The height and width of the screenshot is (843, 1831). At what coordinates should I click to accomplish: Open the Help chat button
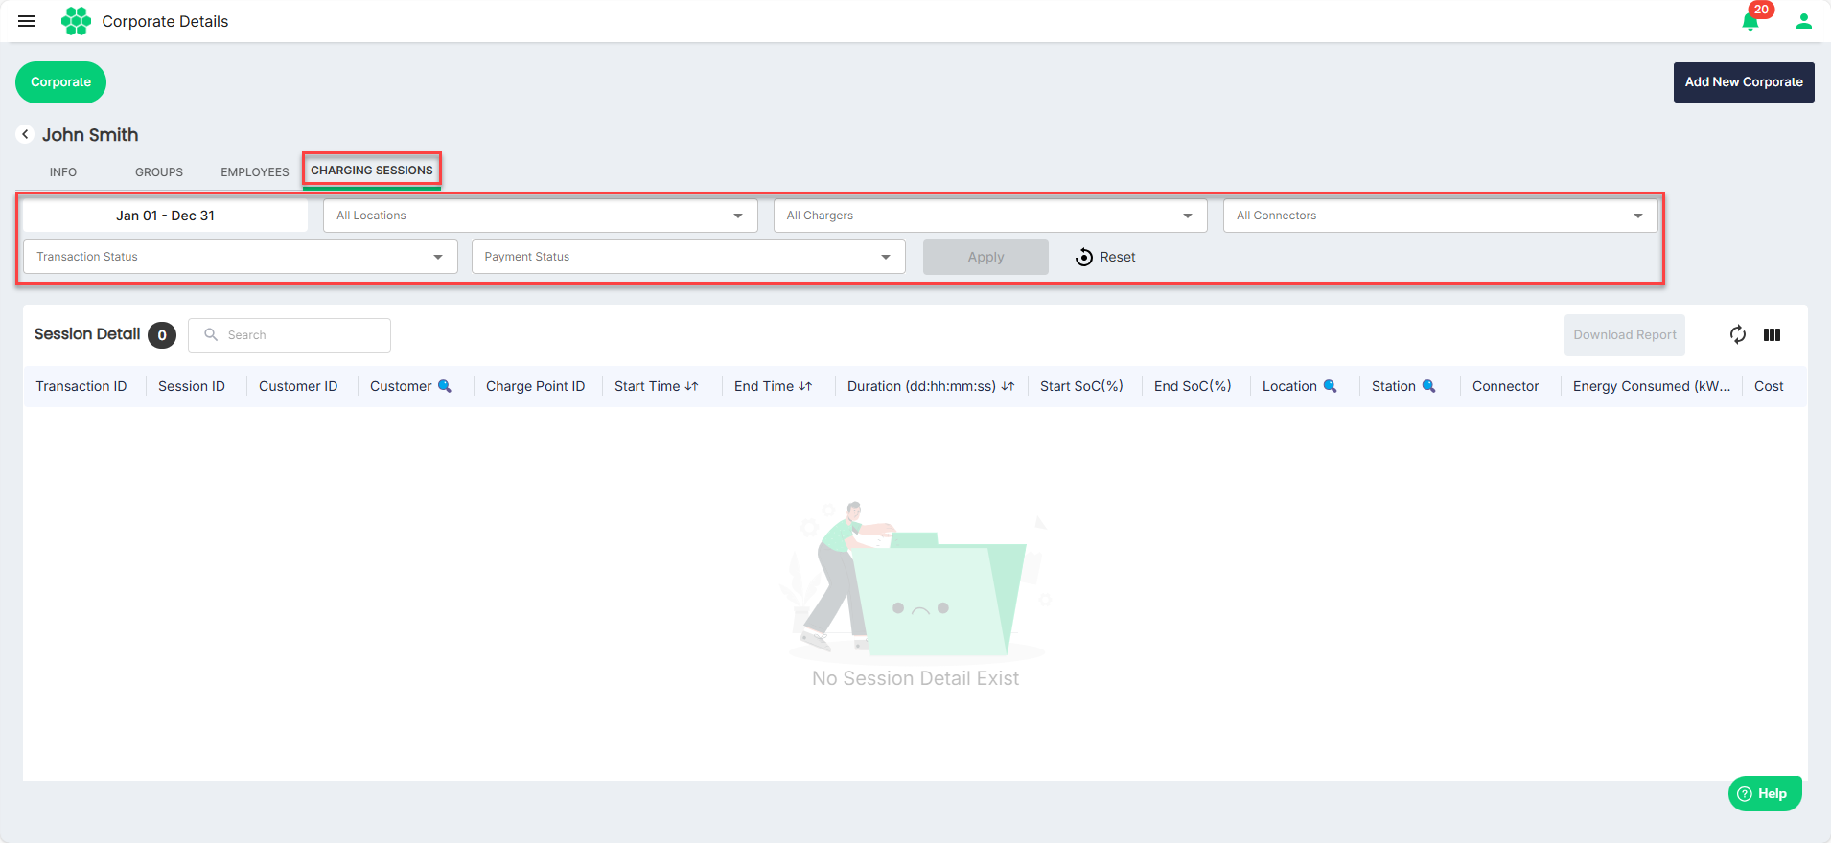click(1765, 793)
